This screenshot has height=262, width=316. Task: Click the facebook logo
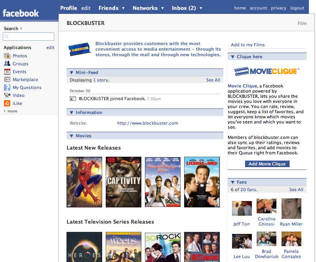21,13
